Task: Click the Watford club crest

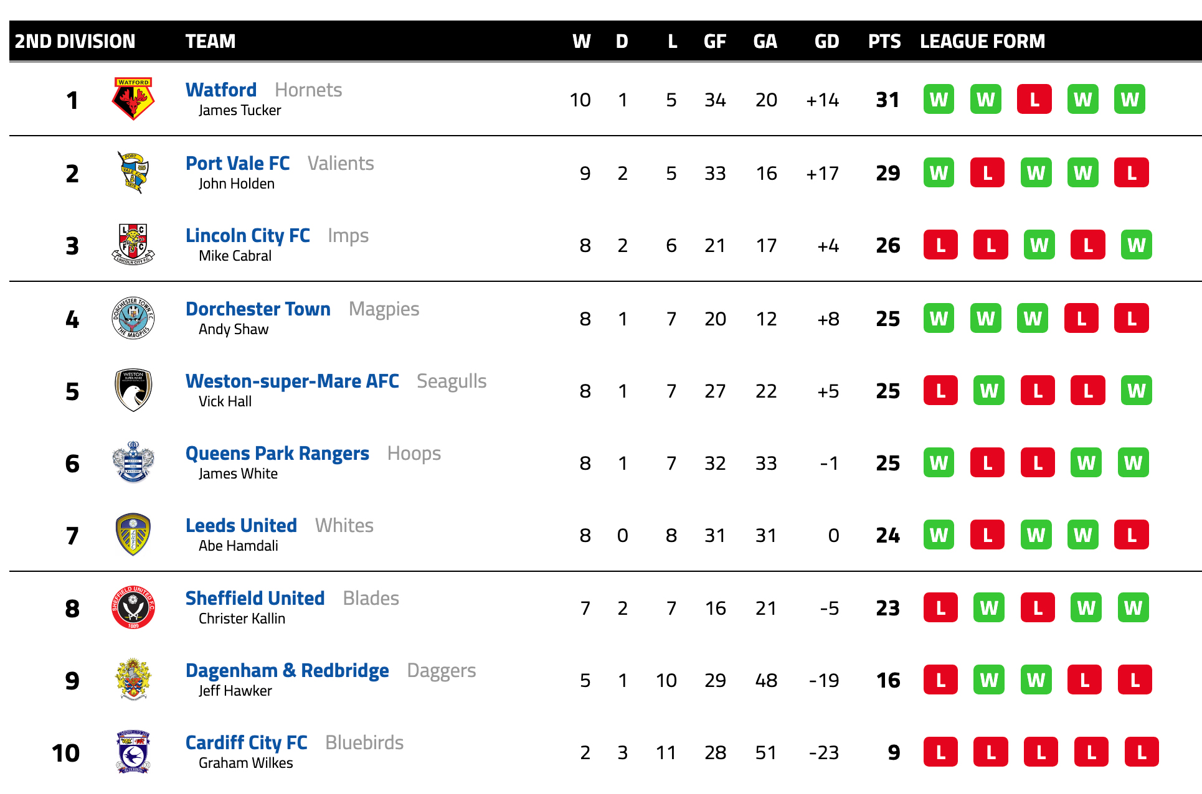Action: coord(133,99)
